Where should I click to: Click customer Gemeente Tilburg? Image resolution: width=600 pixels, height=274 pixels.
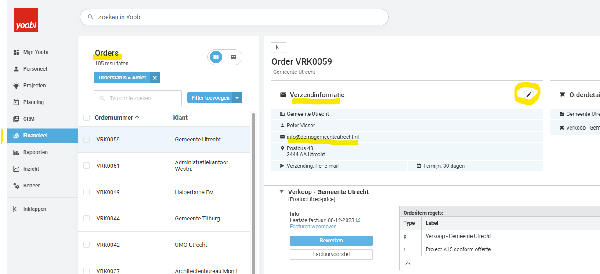coord(197,218)
